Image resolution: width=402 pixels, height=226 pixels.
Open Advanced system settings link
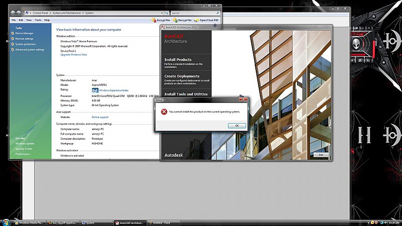point(30,50)
